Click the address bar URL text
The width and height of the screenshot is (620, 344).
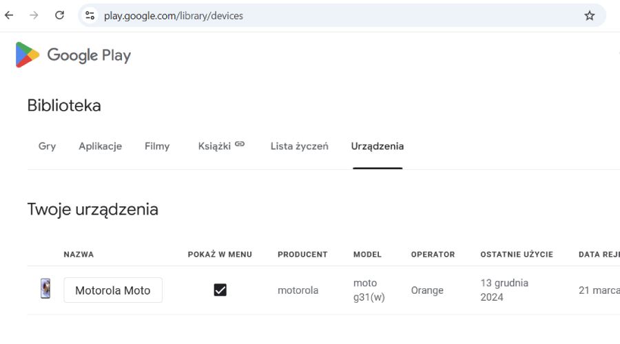(x=174, y=15)
